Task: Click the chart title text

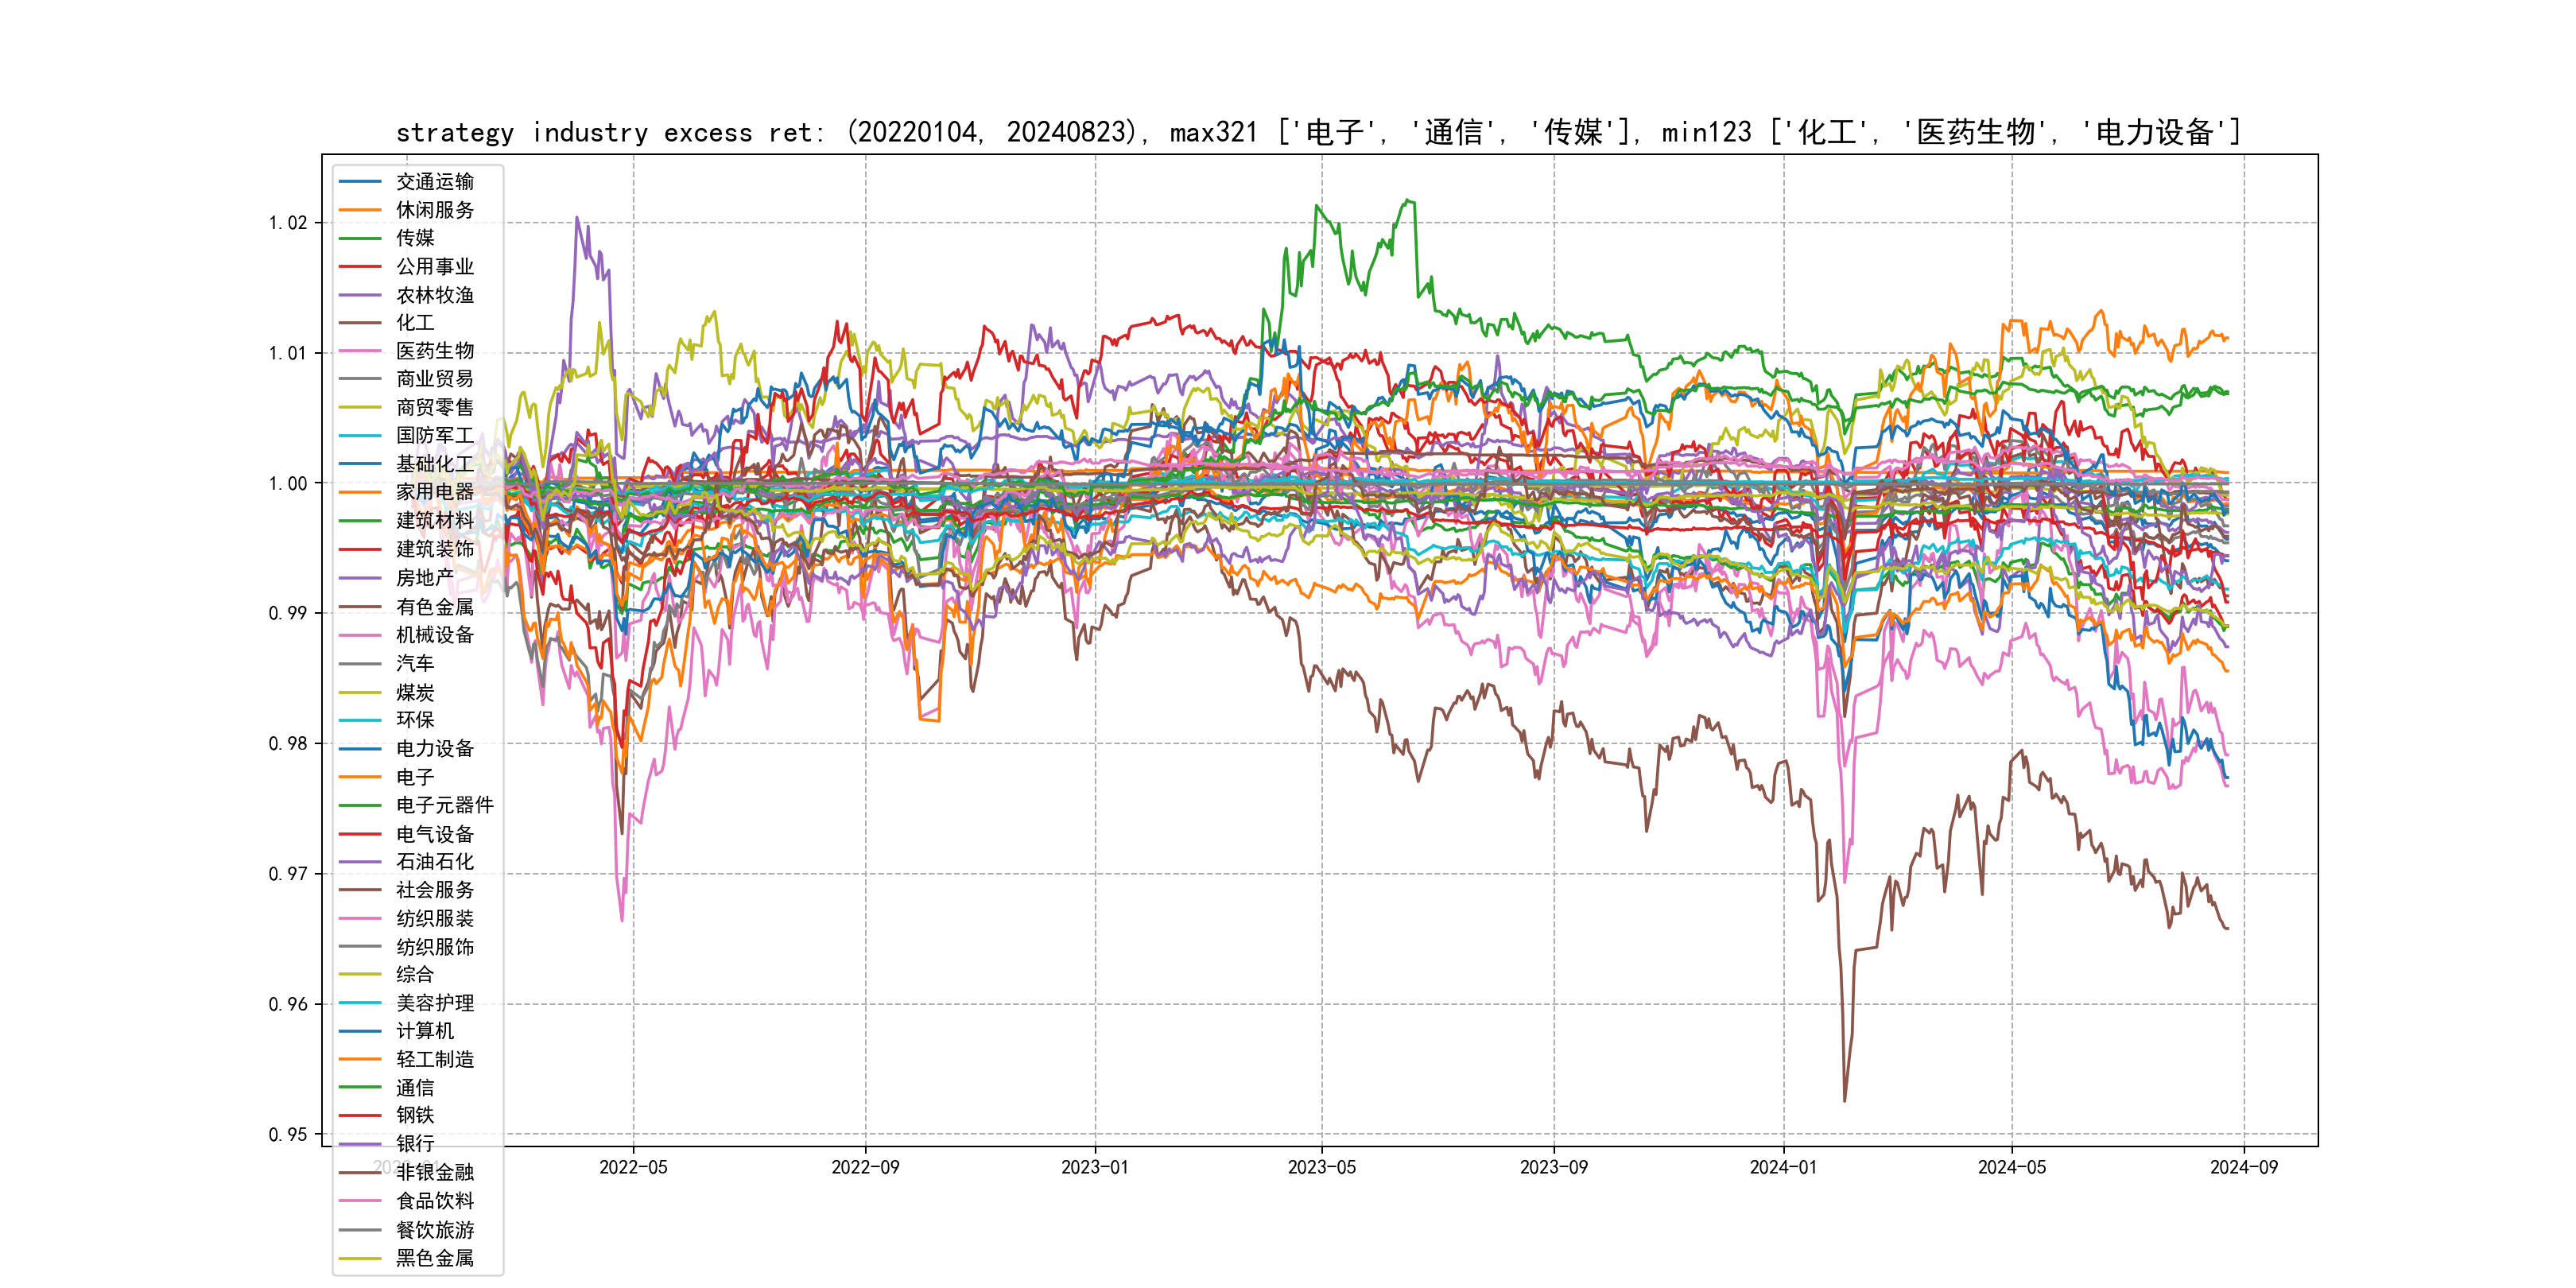Action: (x=1318, y=132)
